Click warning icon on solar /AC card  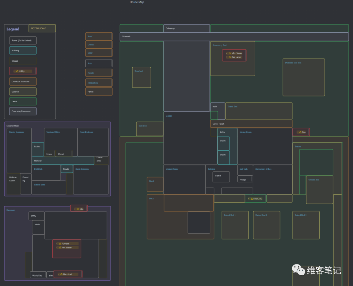[252, 199]
